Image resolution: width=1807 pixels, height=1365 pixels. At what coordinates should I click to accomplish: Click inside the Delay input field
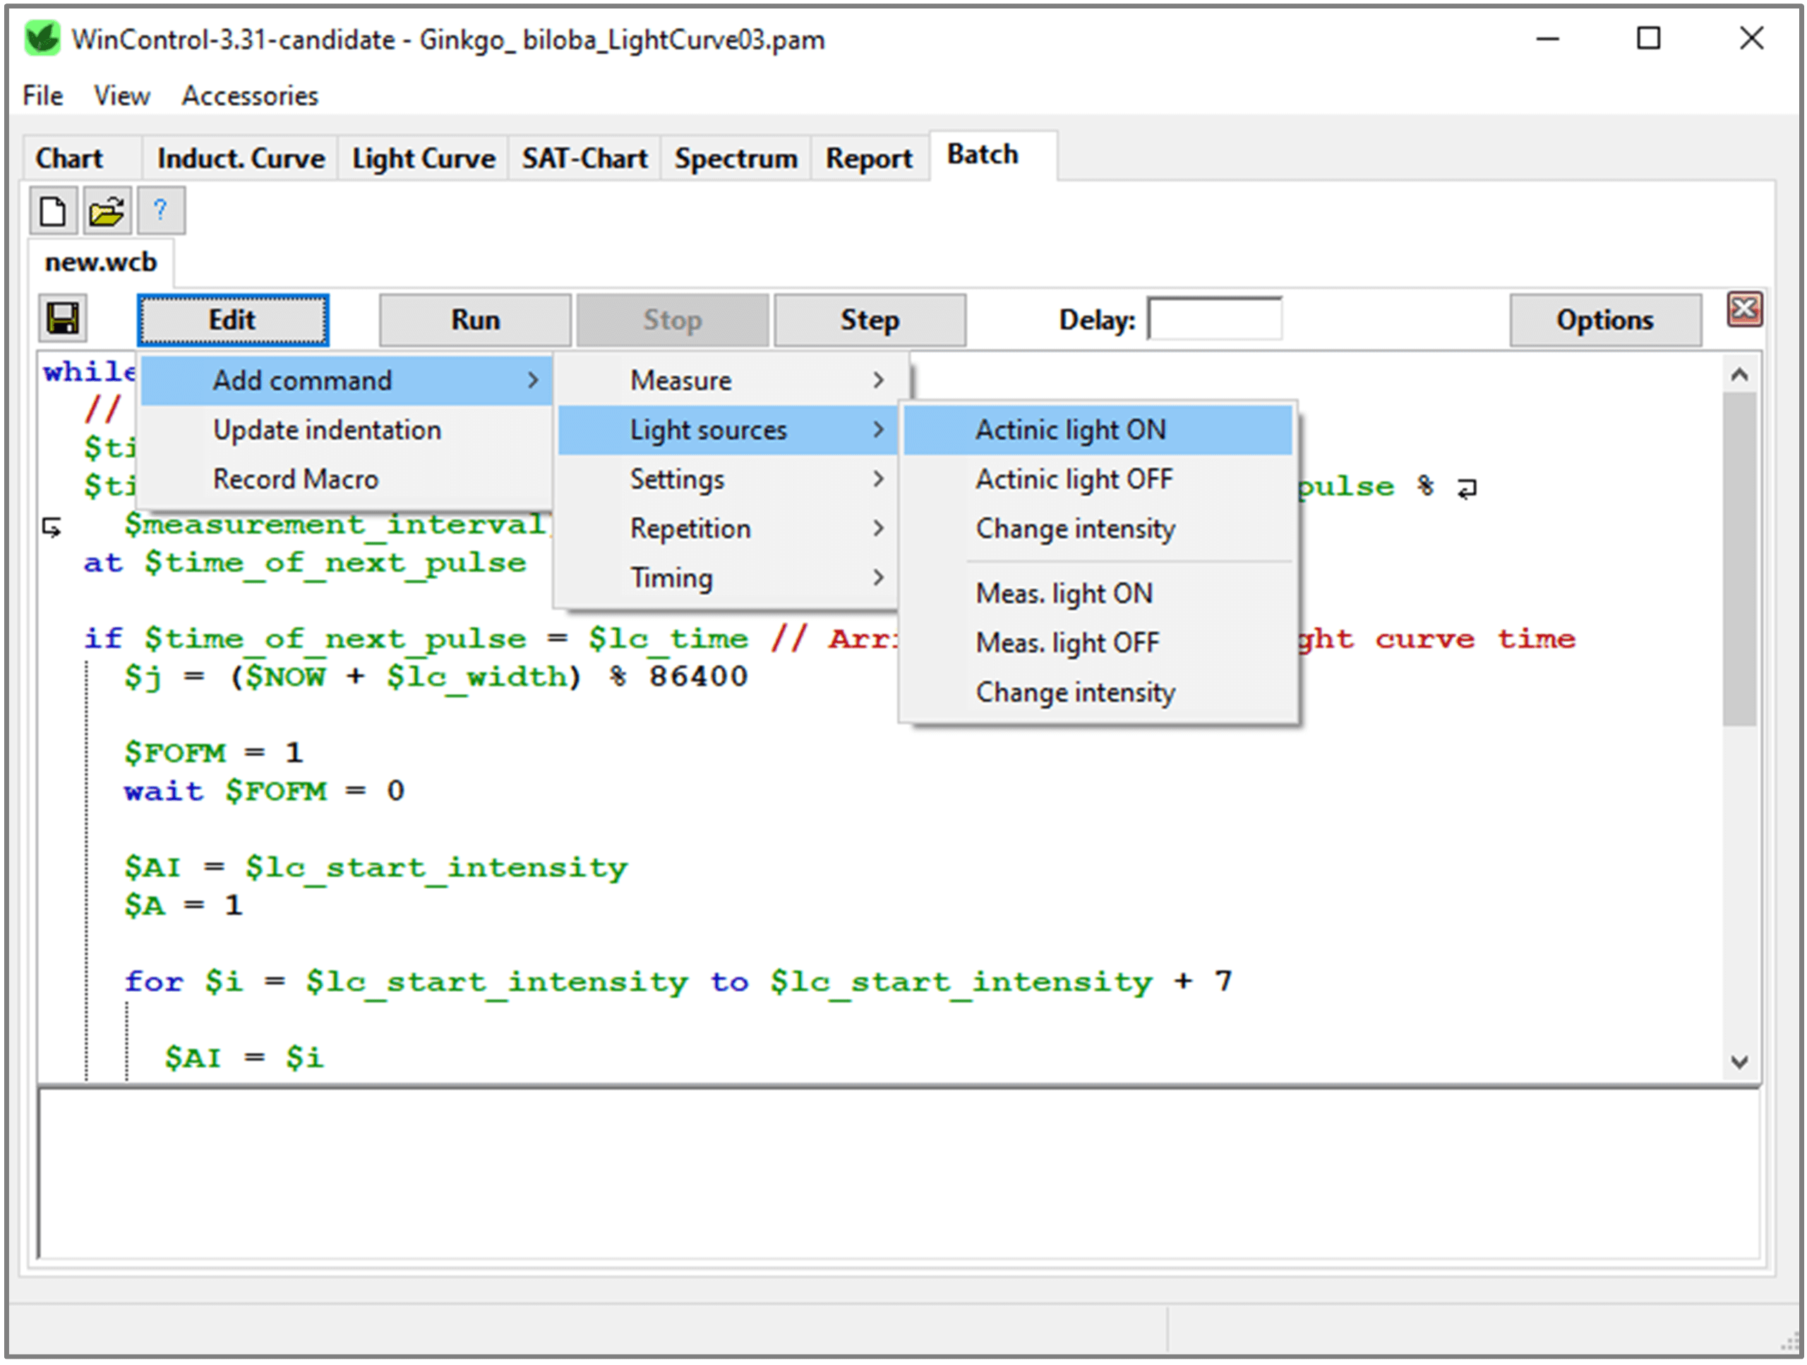click(x=1214, y=320)
